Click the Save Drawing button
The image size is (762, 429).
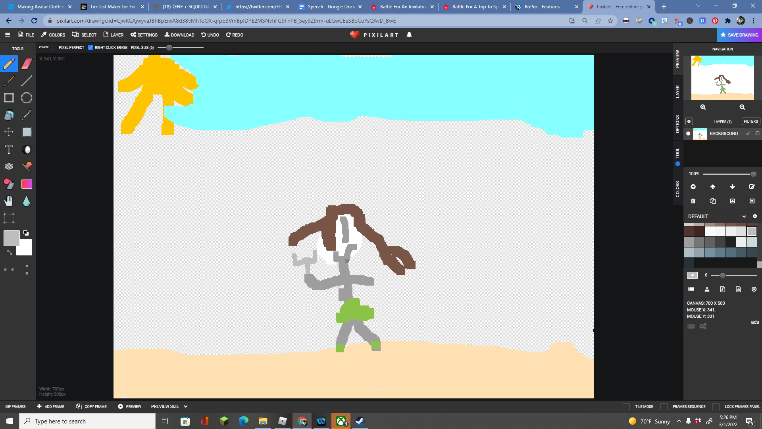[739, 35]
